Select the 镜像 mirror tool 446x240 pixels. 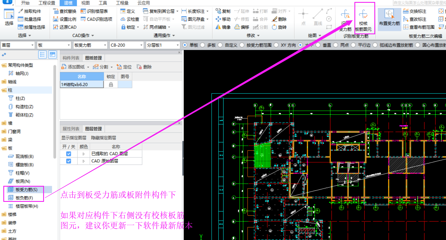[x=223, y=27]
